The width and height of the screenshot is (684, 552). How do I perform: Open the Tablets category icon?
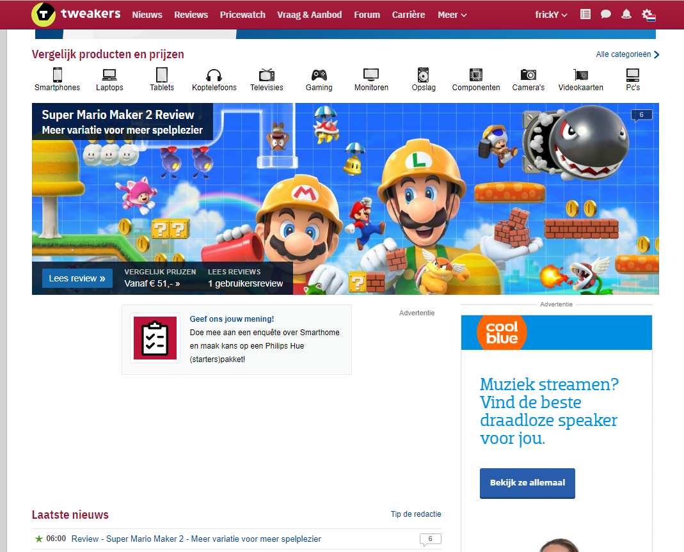162,75
